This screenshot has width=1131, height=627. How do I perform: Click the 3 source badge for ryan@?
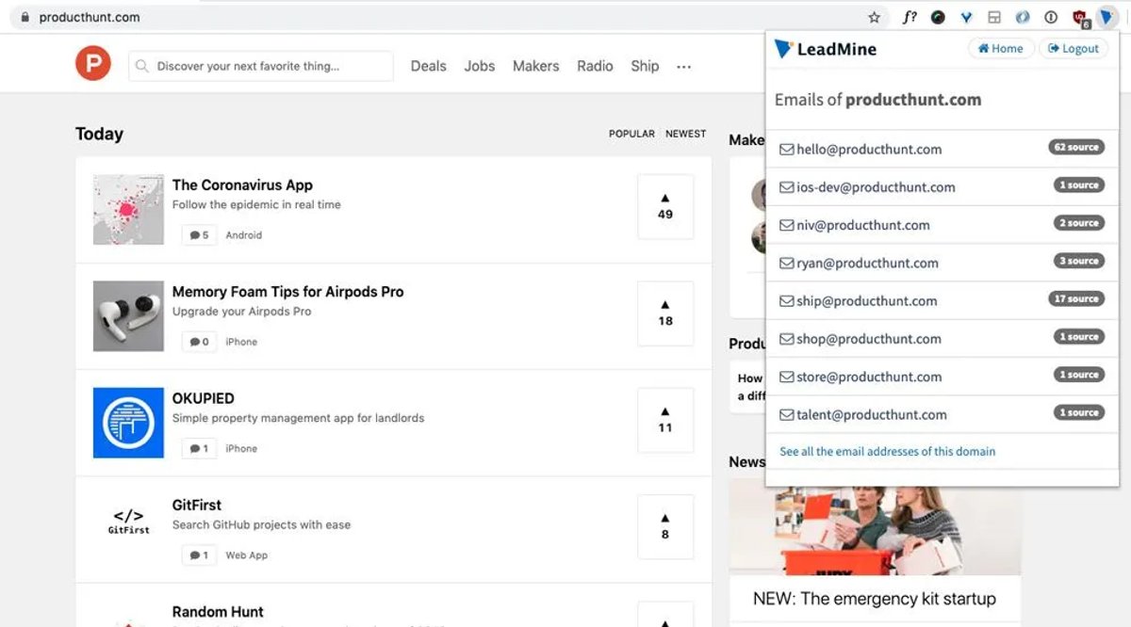click(x=1079, y=261)
